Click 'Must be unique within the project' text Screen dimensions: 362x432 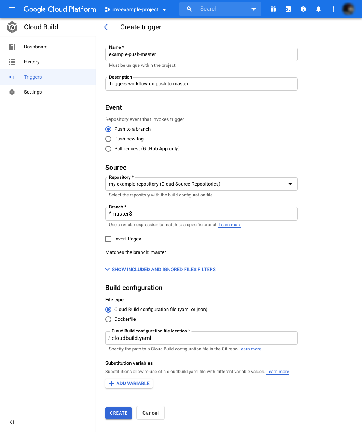142,66
